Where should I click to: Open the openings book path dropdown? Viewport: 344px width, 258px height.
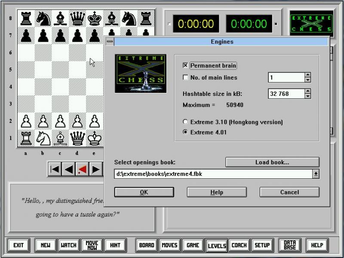point(316,174)
